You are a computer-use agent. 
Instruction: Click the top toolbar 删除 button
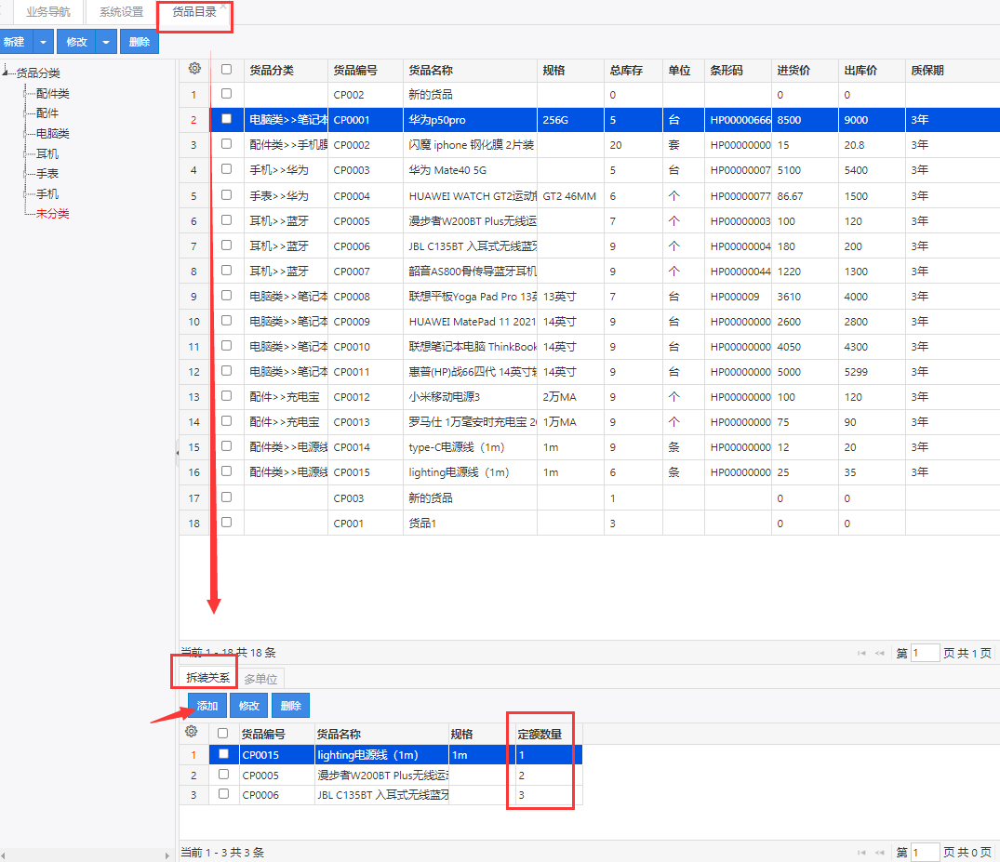(139, 42)
